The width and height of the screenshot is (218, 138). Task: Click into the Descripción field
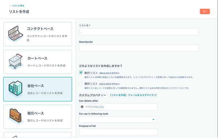138,48
